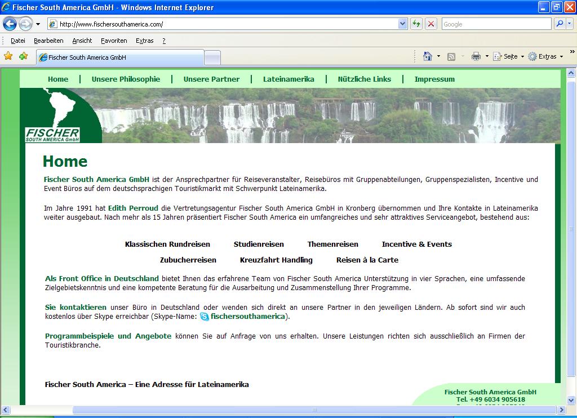Open the Bearbeiten menu
The height and width of the screenshot is (418, 577).
pos(48,41)
